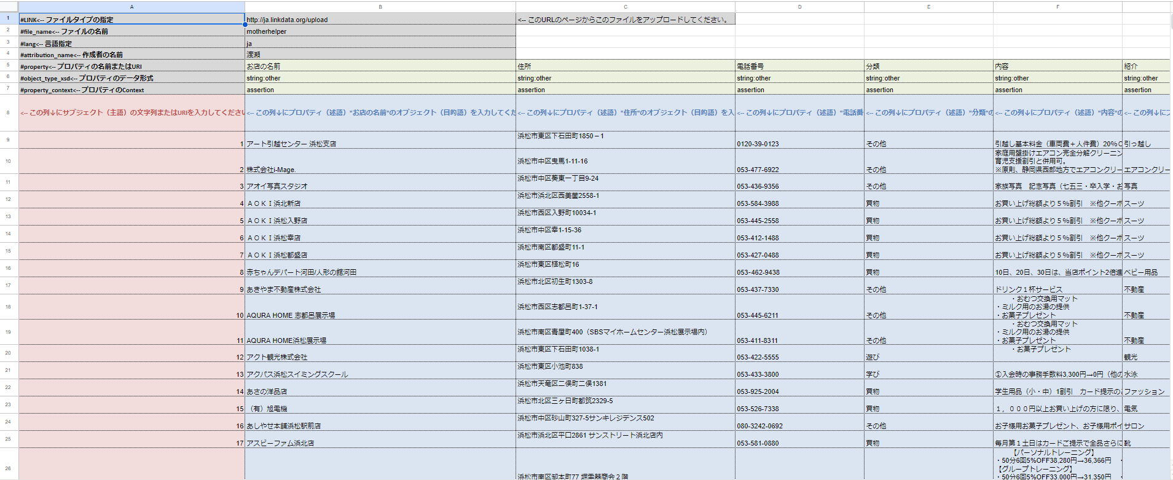
Task: Select ＡＯＫＩ浜北新店 cell
Action: tap(380, 200)
